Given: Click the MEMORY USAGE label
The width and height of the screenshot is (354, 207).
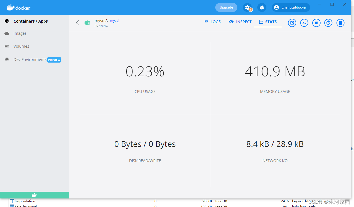Looking at the screenshot, I should (x=275, y=92).
